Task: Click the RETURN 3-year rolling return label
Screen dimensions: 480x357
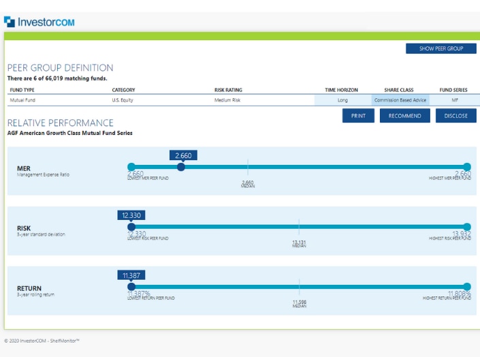Action: click(35, 291)
